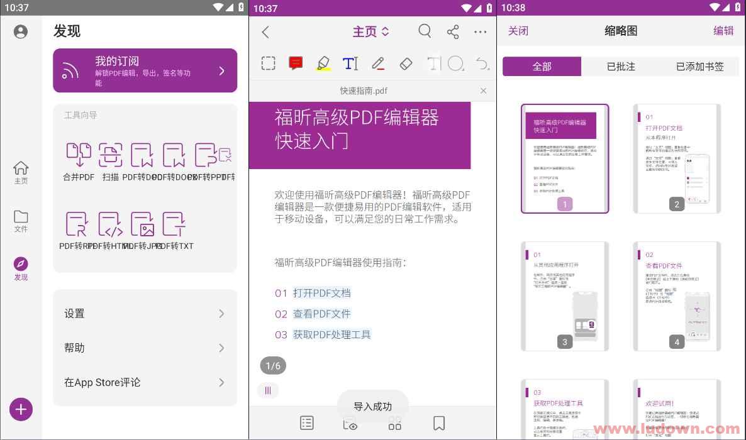Go to the Home (主页) sidebar icon

click(21, 173)
